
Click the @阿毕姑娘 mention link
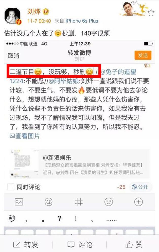64,81
